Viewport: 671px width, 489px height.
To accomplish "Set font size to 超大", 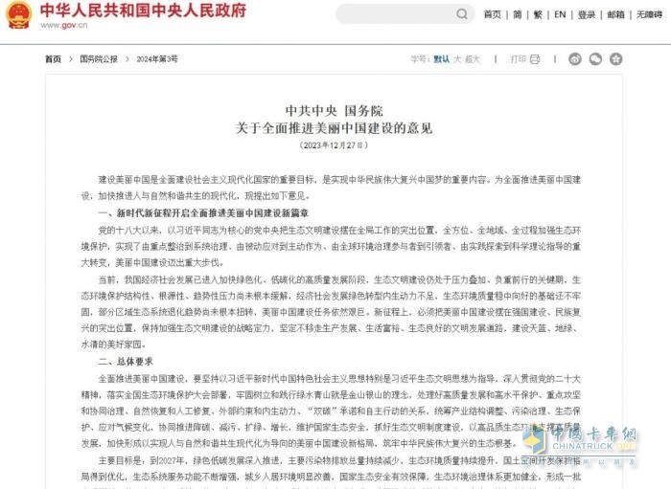I will (x=473, y=59).
